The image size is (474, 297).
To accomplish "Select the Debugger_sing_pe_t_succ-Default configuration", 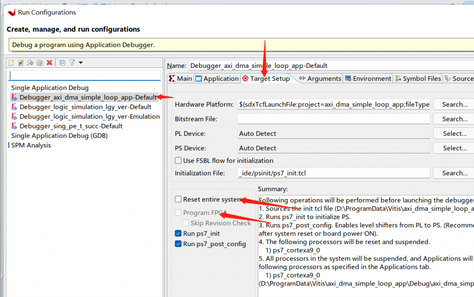I will (71, 126).
